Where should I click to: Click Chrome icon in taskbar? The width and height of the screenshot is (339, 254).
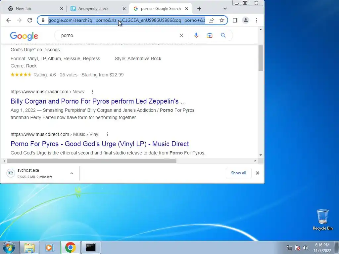click(70, 247)
